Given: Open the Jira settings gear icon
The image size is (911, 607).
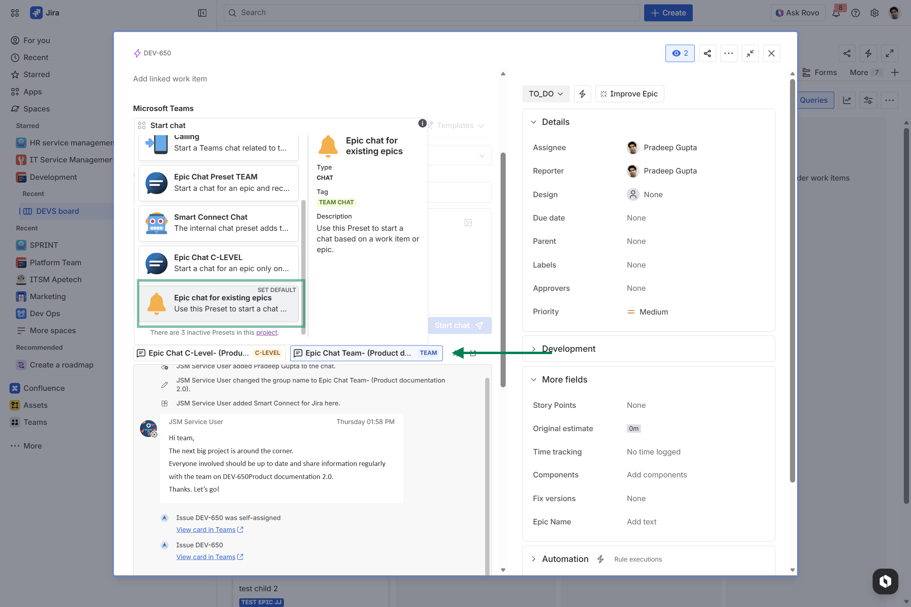Looking at the screenshot, I should point(875,13).
